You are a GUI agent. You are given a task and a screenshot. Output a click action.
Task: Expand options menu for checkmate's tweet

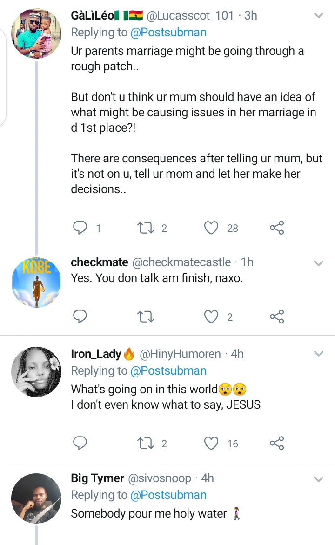pos(319,263)
